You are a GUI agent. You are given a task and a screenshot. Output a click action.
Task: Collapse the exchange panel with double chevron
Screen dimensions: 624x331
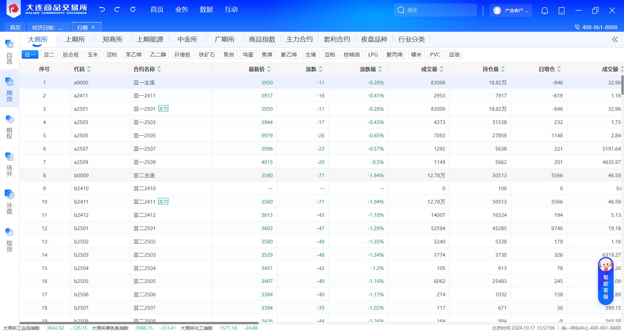click(615, 40)
